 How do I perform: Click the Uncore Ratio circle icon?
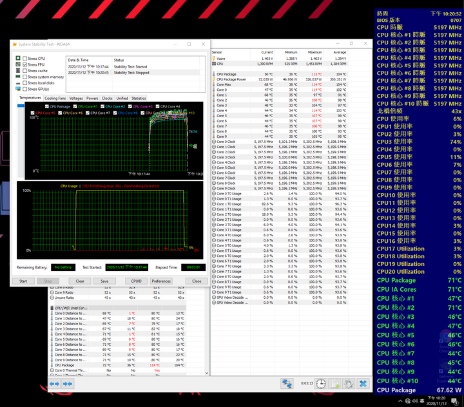coord(52,298)
